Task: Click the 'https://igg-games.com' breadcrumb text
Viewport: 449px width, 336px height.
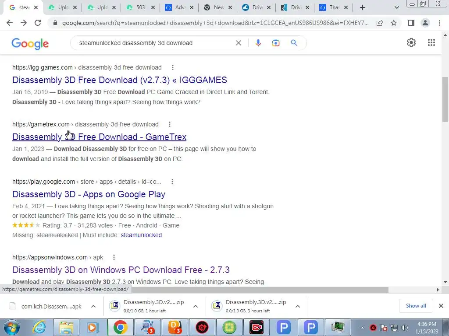Action: (x=43, y=67)
